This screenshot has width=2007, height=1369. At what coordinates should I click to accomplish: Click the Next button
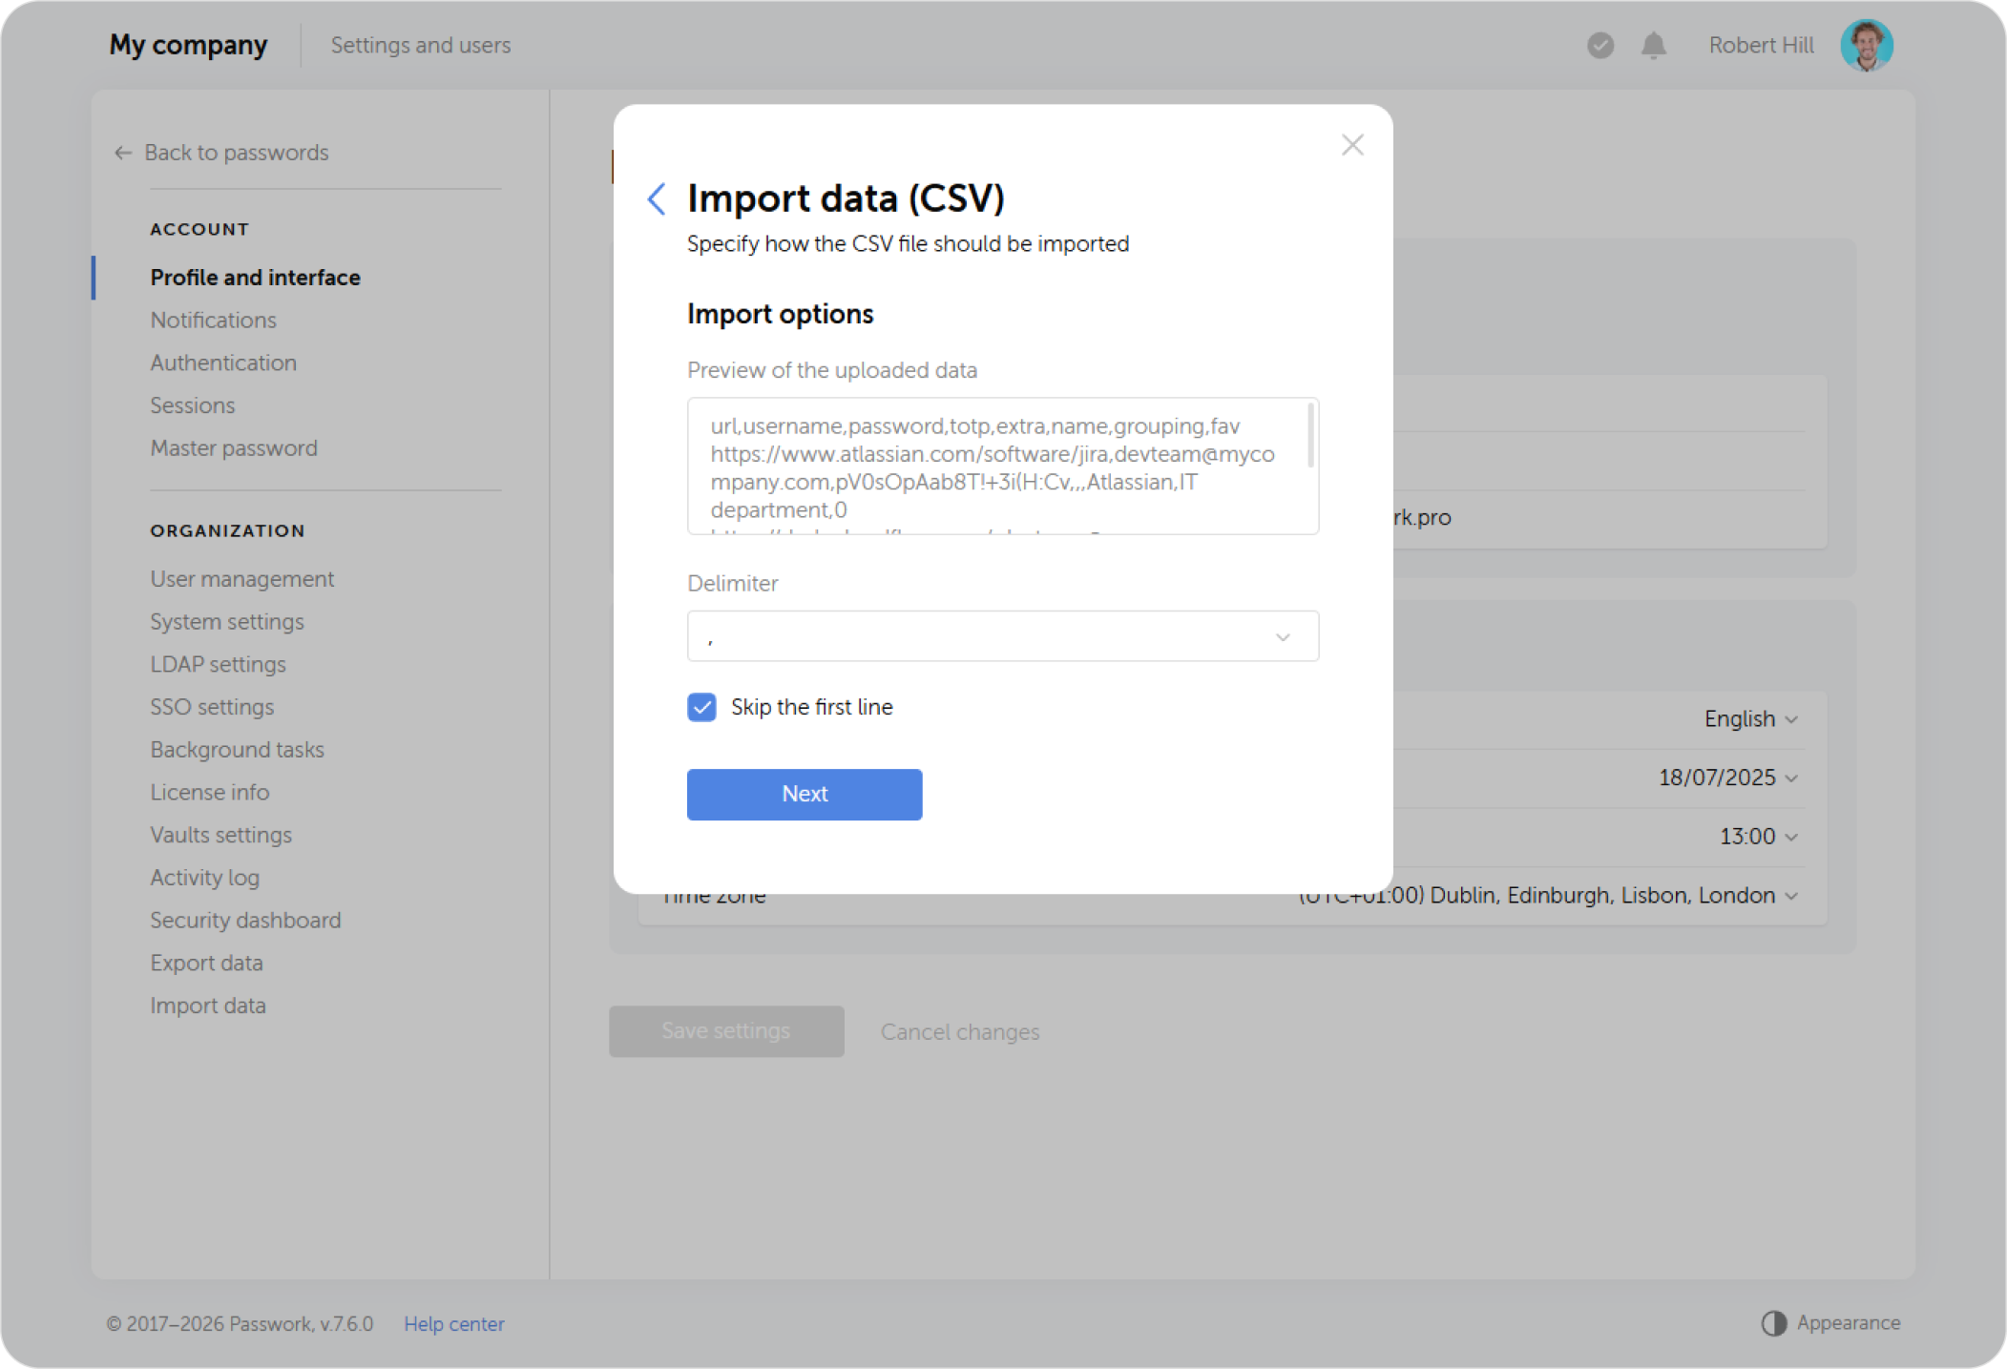[x=805, y=795]
